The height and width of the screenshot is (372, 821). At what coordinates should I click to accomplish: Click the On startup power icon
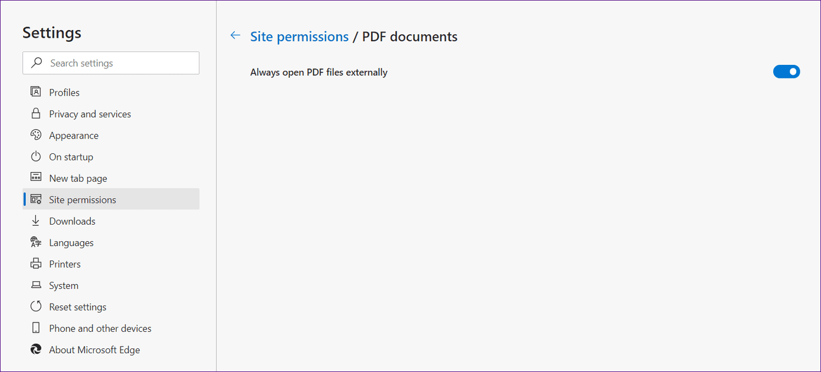tap(36, 156)
